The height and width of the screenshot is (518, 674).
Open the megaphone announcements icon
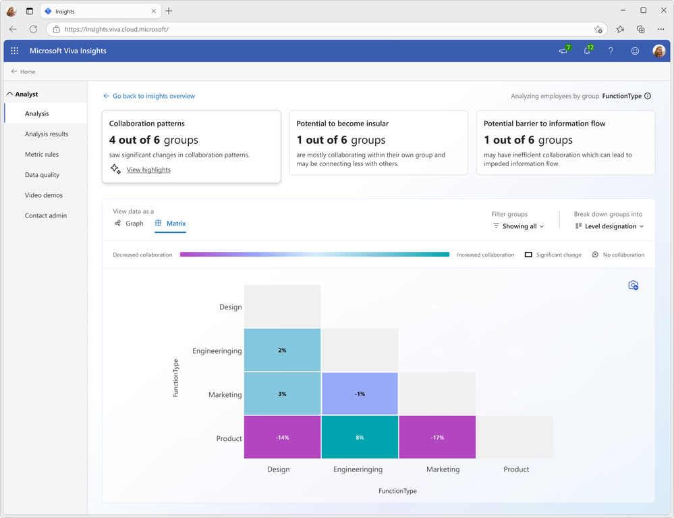563,51
